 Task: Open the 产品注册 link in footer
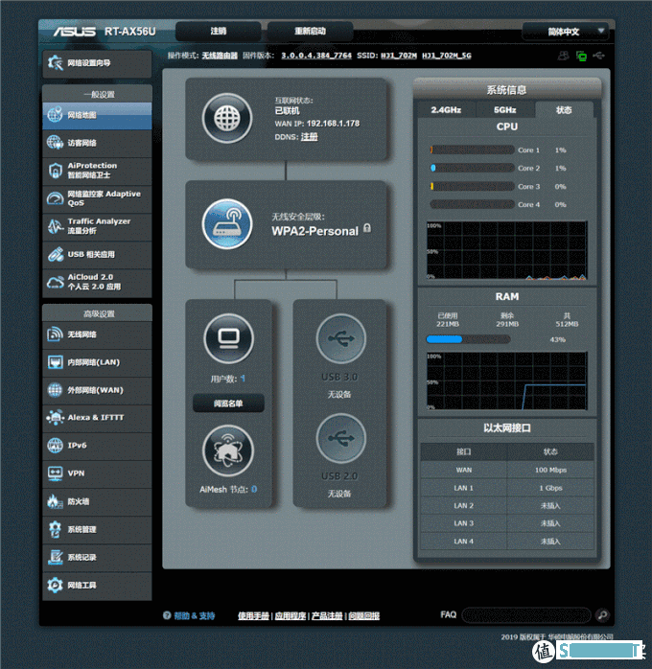(x=327, y=615)
